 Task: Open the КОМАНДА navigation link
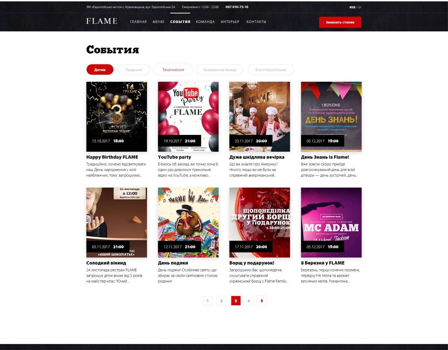coord(205,22)
